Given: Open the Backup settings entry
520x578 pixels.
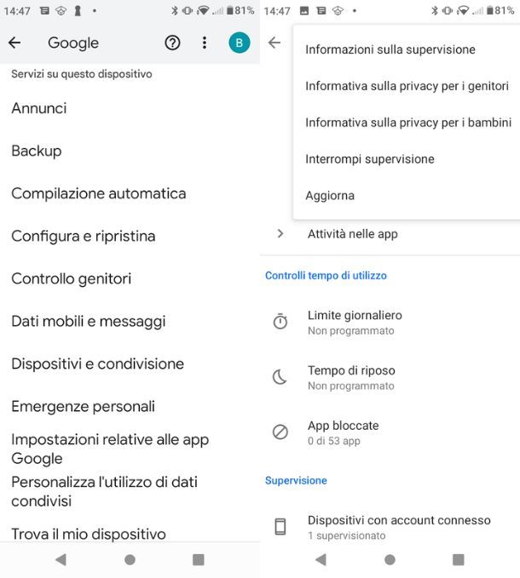Looking at the screenshot, I should (x=37, y=151).
